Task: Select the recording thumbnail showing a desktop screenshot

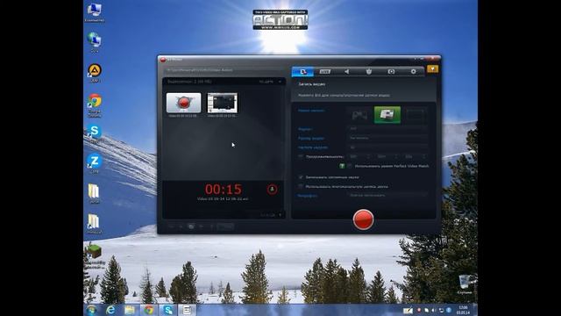Action: click(x=222, y=103)
